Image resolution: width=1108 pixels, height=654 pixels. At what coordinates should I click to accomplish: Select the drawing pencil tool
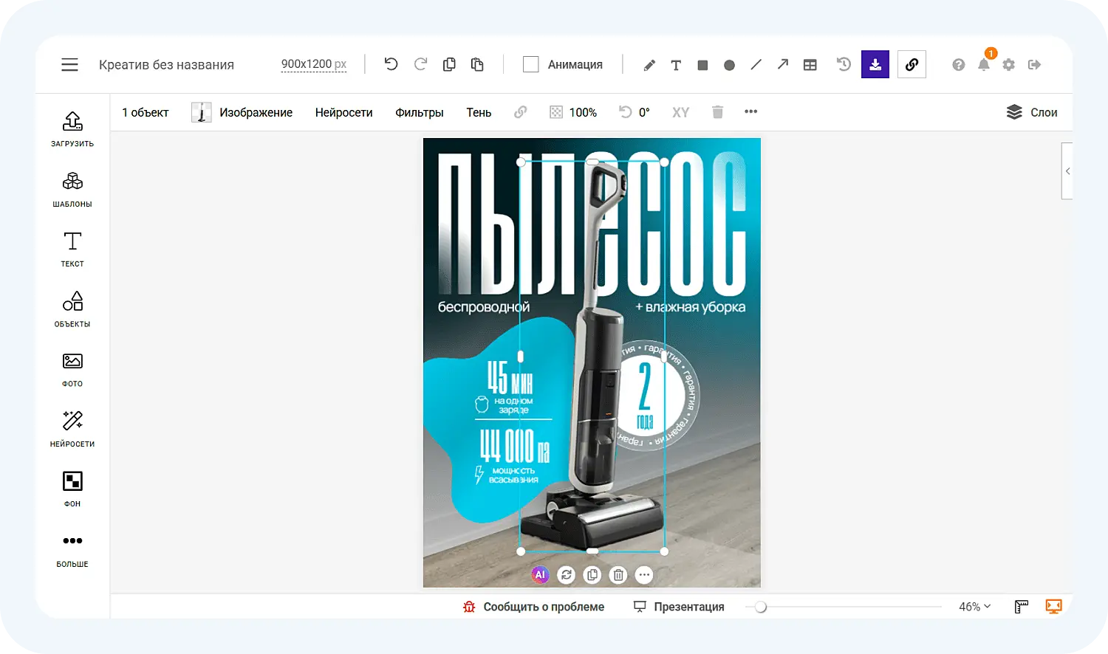pos(649,64)
